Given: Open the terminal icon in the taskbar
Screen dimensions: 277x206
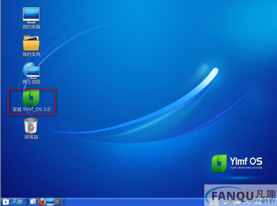Looking at the screenshot, I should coord(58,202).
